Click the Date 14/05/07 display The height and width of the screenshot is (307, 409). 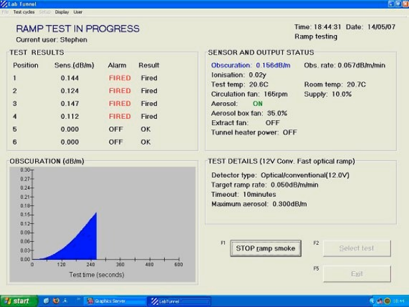[x=370, y=27]
